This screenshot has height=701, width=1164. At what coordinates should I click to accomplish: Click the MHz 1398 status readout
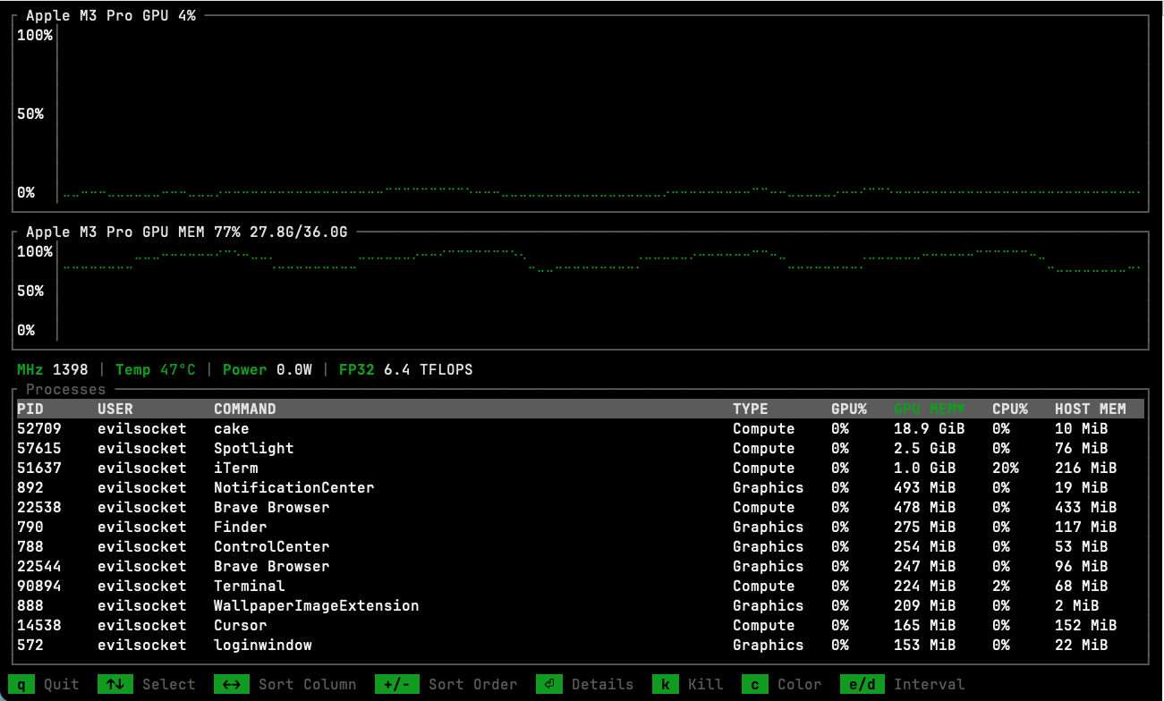click(x=53, y=369)
